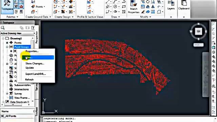Collapse the Point Groups tree node

coord(7,47)
